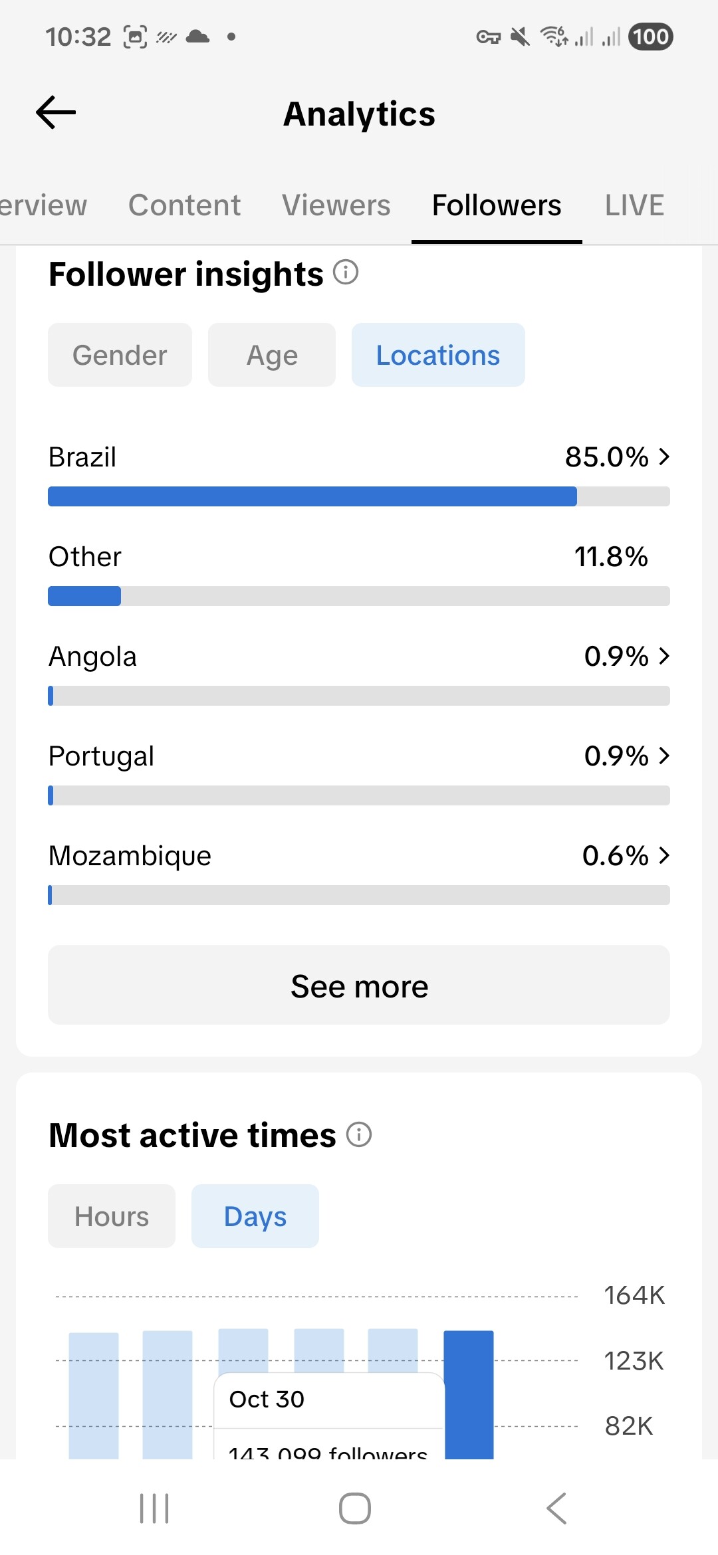
Task: Select the Days filter chip
Action: [x=255, y=1216]
